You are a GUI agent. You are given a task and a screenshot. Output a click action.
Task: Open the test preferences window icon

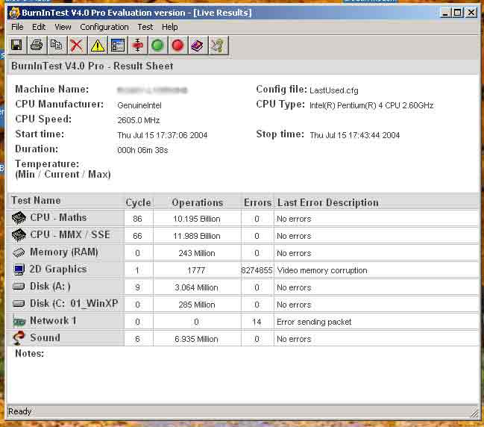[x=118, y=46]
